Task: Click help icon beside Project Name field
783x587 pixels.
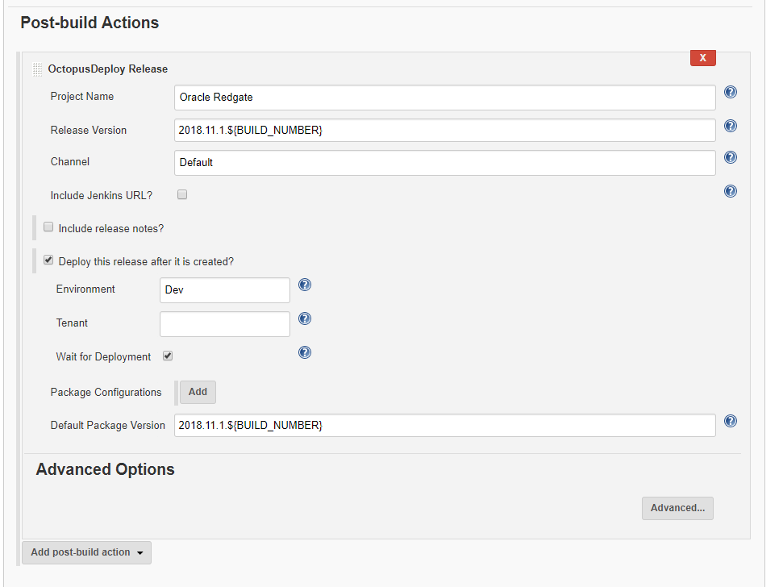Action: coord(731,93)
